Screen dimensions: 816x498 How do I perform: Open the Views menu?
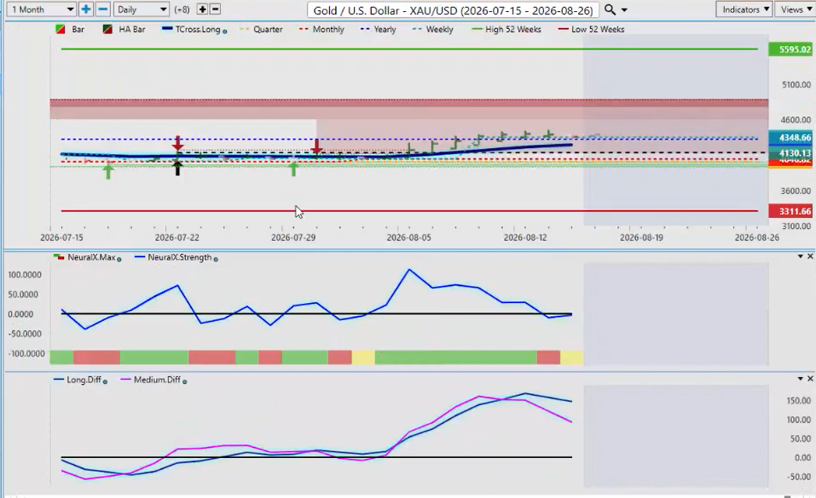pos(796,9)
